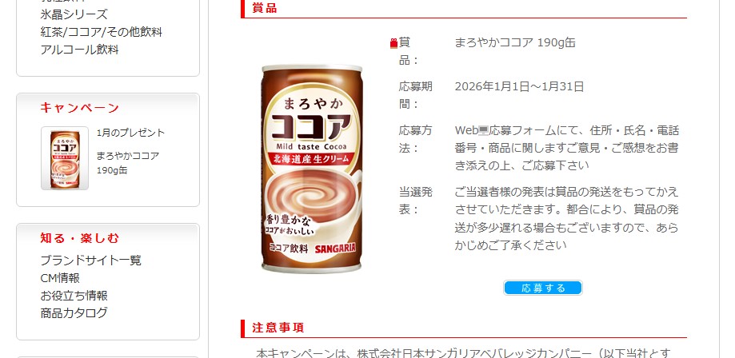Click the キャンペーン sidebar heading
Screen dimensions: 735x358
(80, 108)
